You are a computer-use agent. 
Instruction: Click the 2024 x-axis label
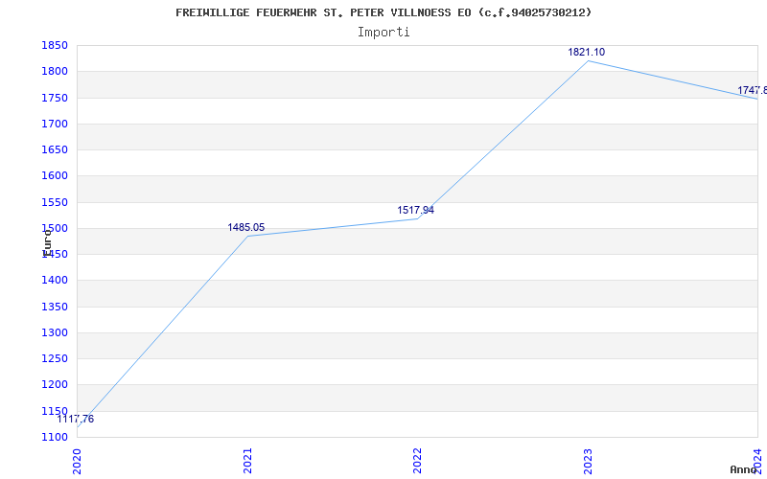[757, 462]
